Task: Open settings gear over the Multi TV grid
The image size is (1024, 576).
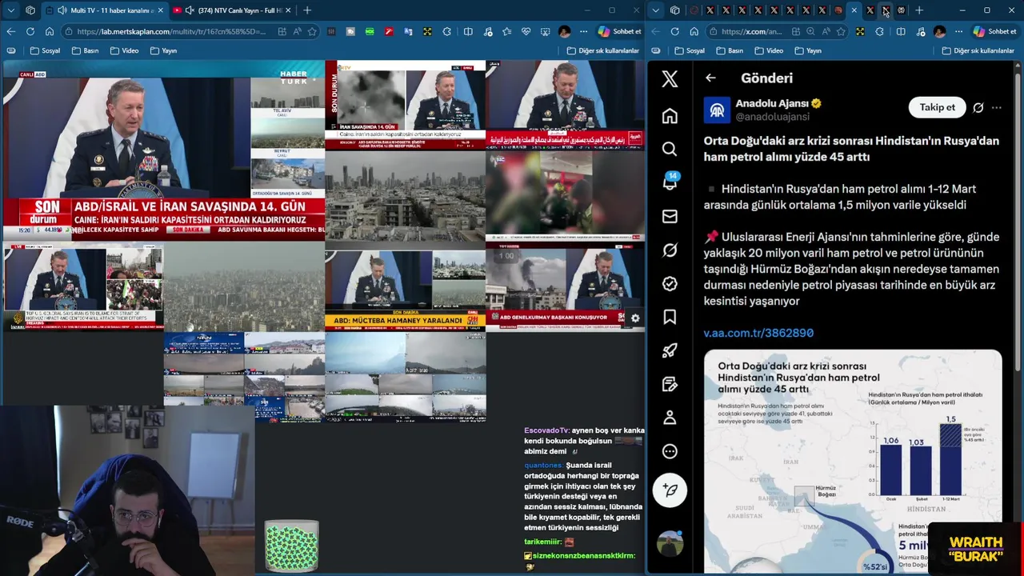Action: [635, 318]
